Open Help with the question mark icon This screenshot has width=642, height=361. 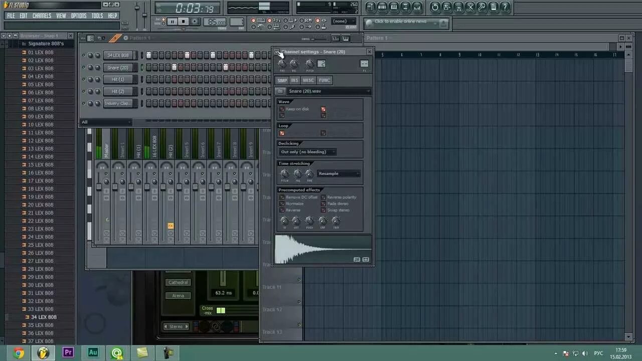click(x=505, y=7)
